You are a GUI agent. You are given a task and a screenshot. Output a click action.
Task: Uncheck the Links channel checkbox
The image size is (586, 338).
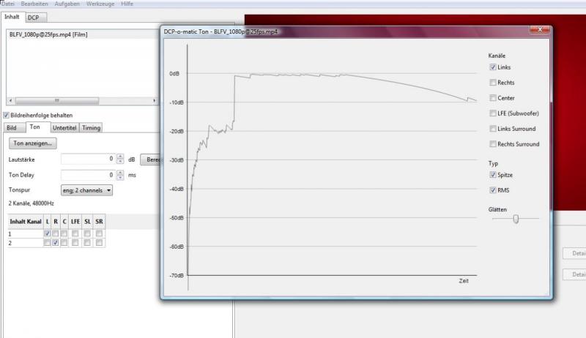click(493, 67)
